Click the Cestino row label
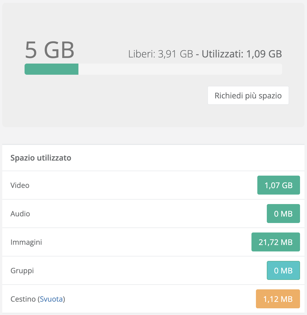The width and height of the screenshot is (307, 315). tap(23, 299)
